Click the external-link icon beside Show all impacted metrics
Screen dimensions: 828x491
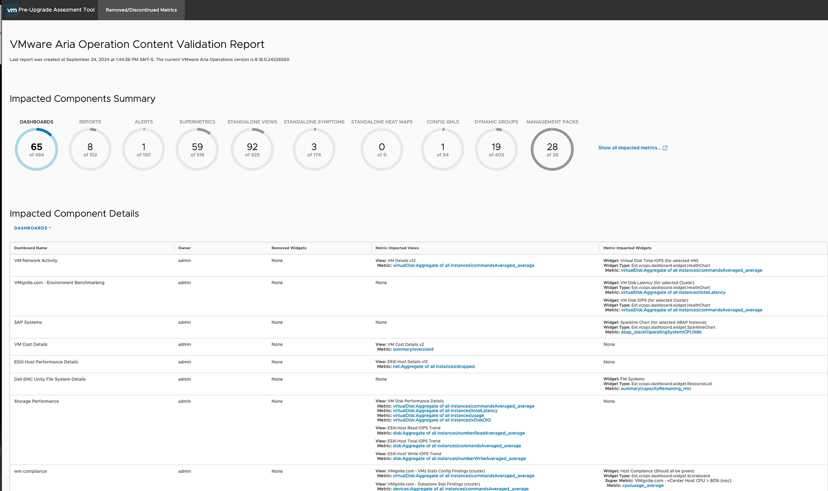[665, 148]
